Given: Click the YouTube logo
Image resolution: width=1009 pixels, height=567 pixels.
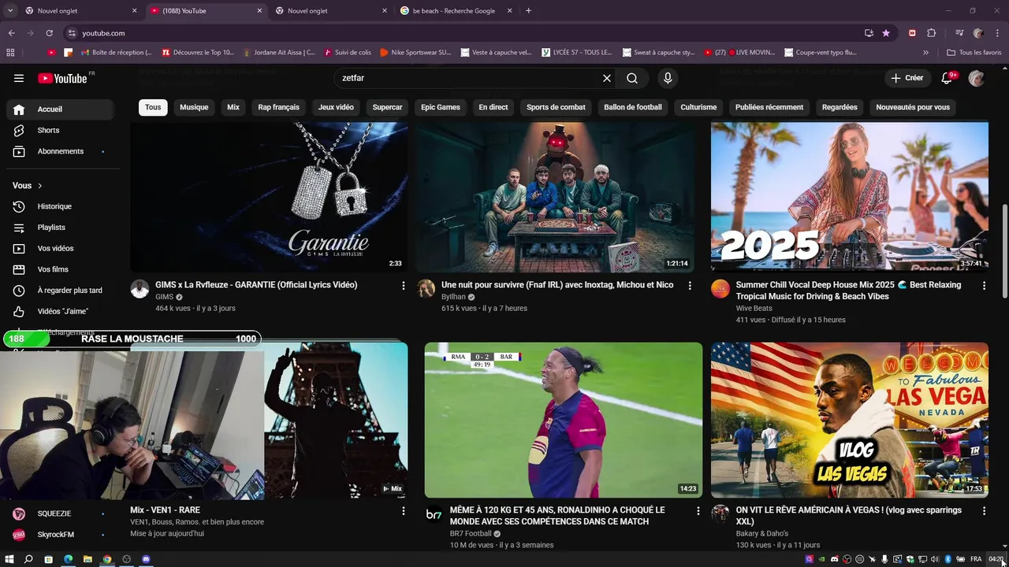Looking at the screenshot, I should 62,78.
